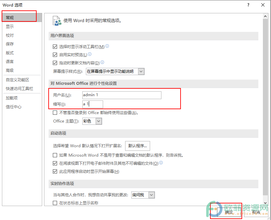Viewport: 271px width, 220px height.
Task: Click the 实时协作选项 section header
Action: click(153, 184)
